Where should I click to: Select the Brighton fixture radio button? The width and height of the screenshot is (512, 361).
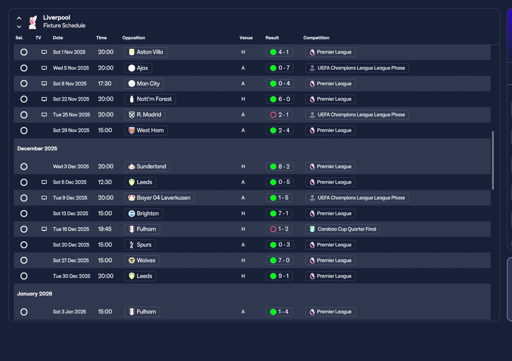(x=24, y=214)
